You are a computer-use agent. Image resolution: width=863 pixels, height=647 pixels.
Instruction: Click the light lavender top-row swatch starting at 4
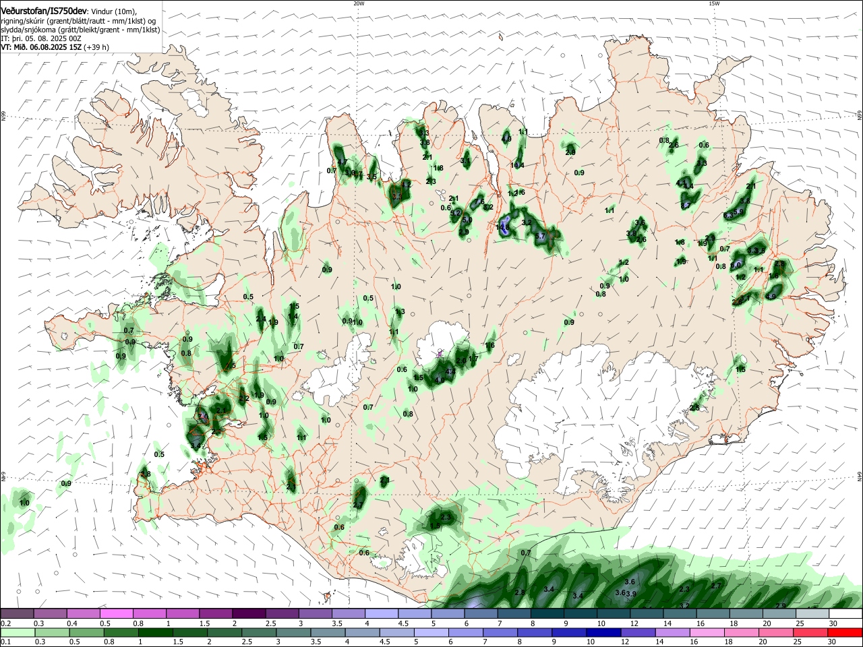(x=382, y=614)
